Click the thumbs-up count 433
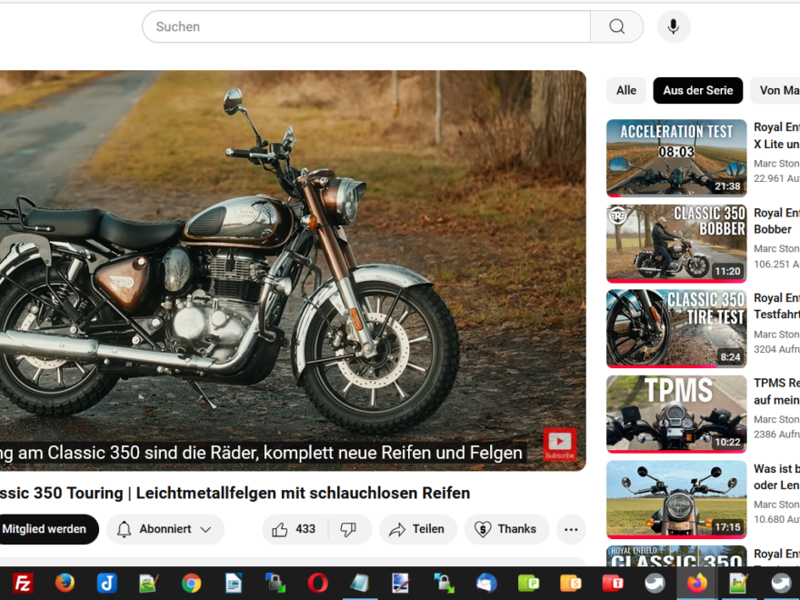This screenshot has width=800, height=600. click(x=305, y=529)
